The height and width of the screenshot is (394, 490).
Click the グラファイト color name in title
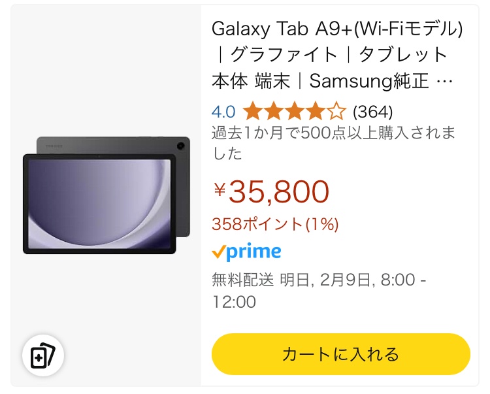click(284, 55)
